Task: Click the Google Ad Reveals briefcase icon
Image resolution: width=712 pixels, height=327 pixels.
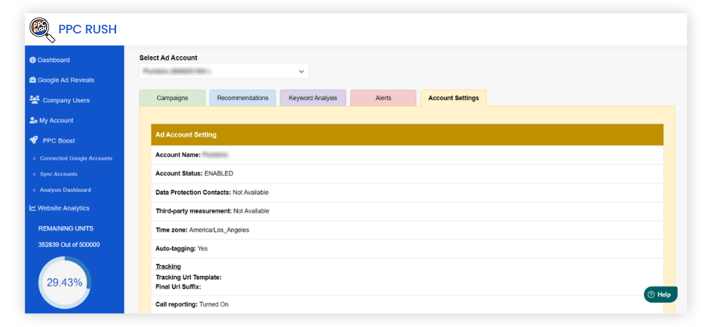Action: (32, 80)
